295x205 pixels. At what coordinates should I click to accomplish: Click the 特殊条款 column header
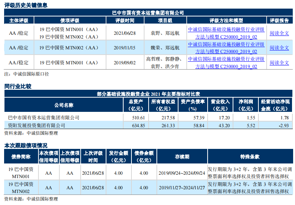[x=250, y=157]
